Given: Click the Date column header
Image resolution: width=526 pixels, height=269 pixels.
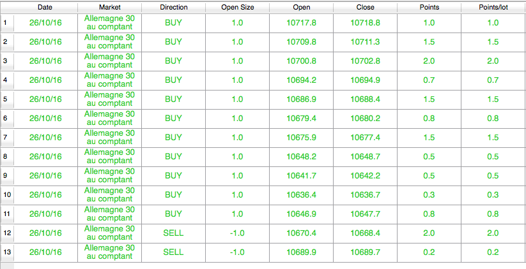Looking at the screenshot, I should click(x=45, y=8).
